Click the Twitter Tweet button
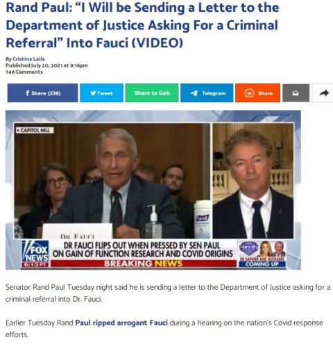 [101, 93]
